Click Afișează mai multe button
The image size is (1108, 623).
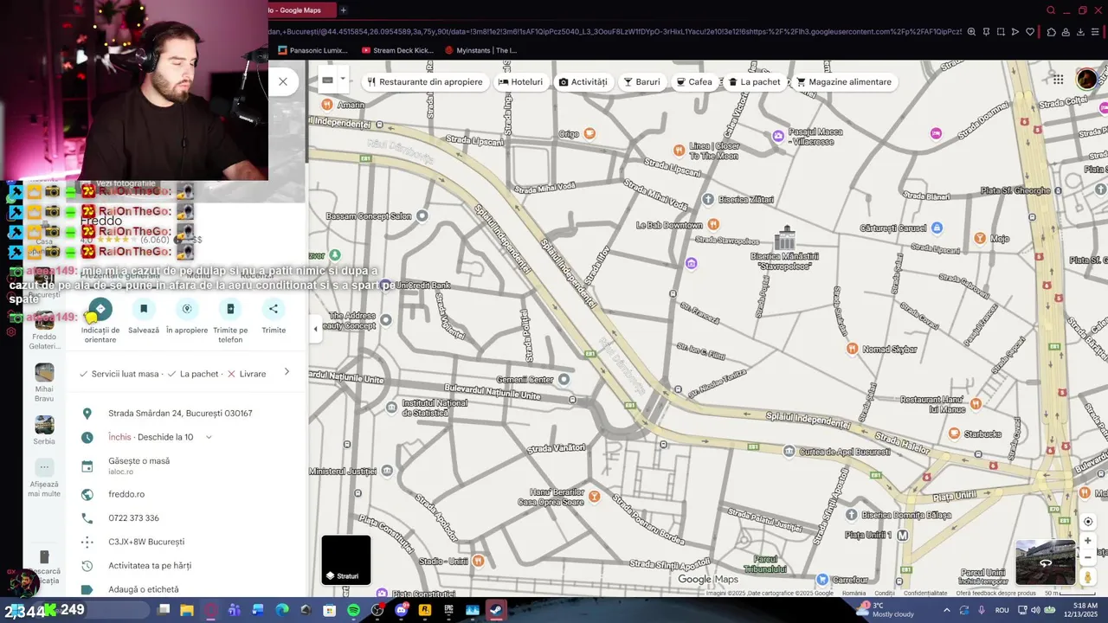44,478
